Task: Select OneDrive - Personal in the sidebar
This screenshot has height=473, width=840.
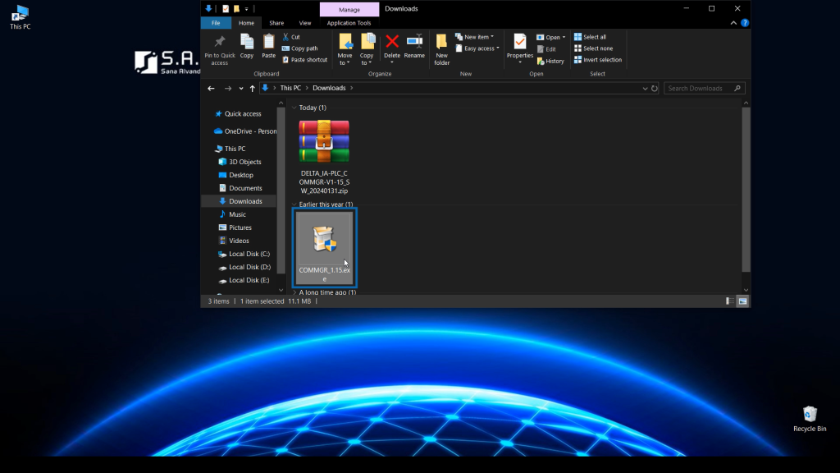Action: 244,131
